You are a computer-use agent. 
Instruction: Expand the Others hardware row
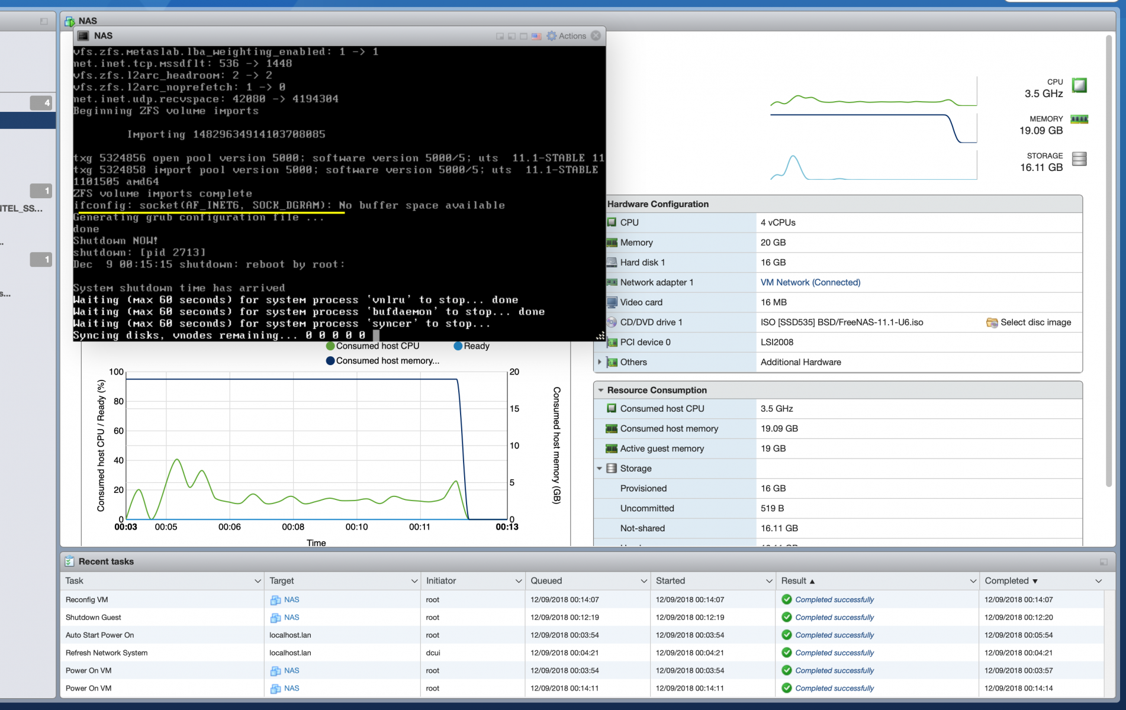click(x=599, y=362)
